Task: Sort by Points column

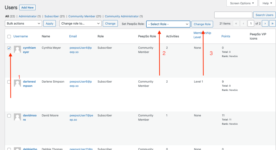Action: tap(226, 36)
